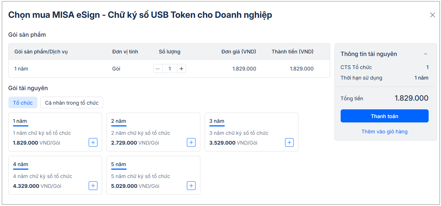Select the 5 năm package card title
Viewport: 441px width, 206px height.
(119, 164)
